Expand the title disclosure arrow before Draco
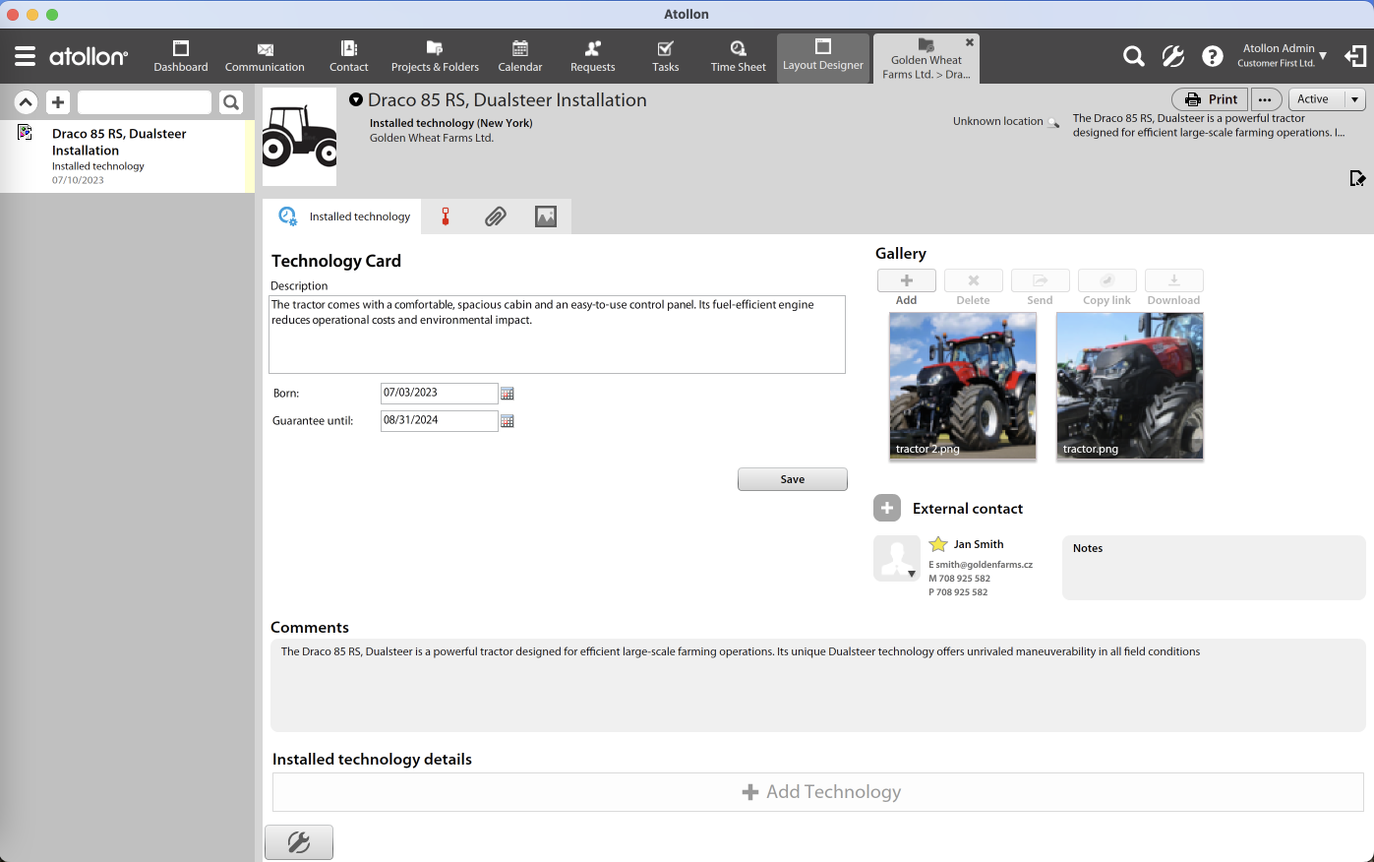The width and height of the screenshot is (1374, 862). click(356, 100)
